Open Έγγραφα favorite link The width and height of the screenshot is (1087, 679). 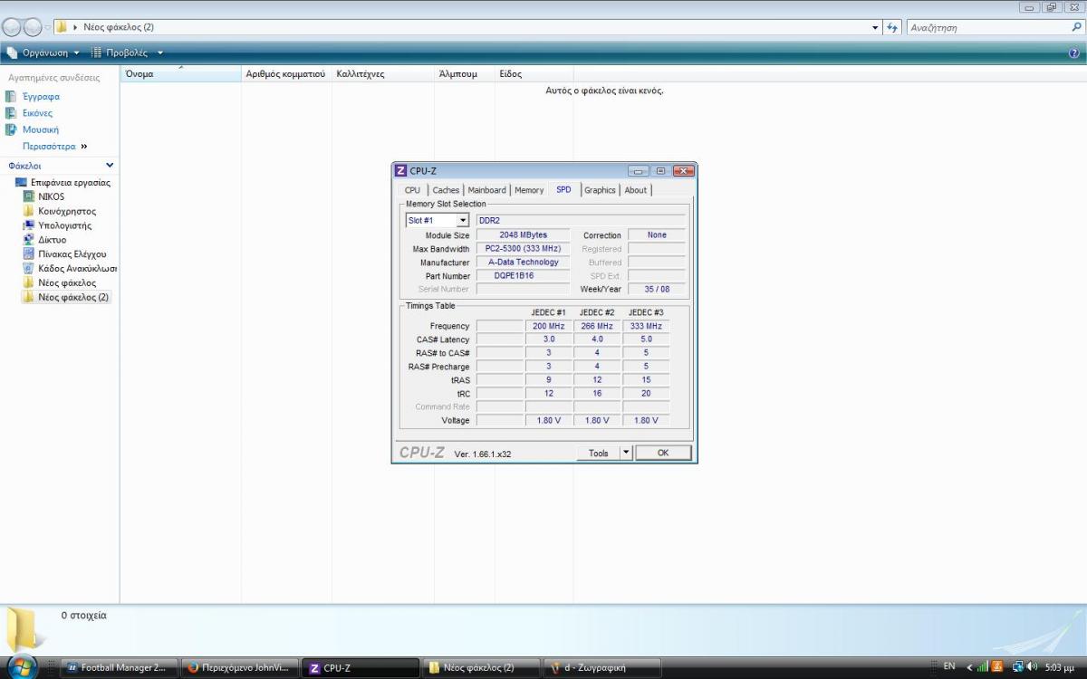(x=41, y=96)
